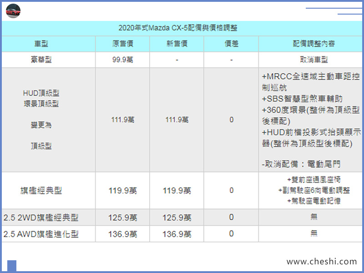Select the table title '2020年式Mazda CX-5配備與價格調整'
The height and width of the screenshot is (273, 364).
tap(178, 28)
